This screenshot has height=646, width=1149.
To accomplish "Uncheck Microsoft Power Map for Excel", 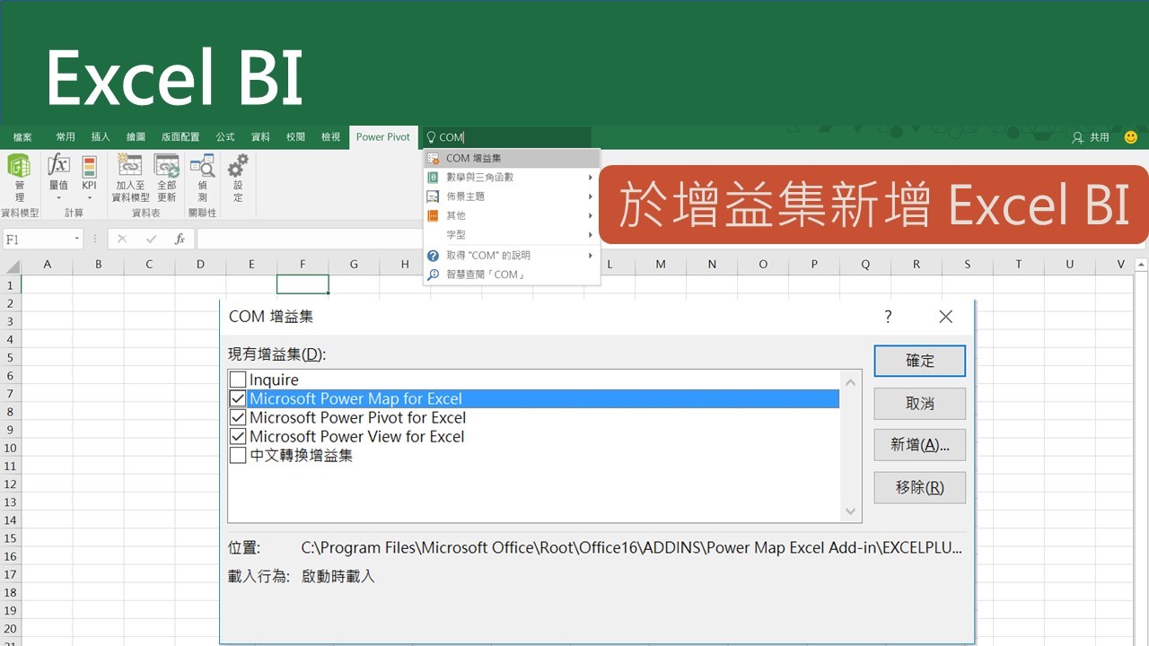I will click(238, 398).
